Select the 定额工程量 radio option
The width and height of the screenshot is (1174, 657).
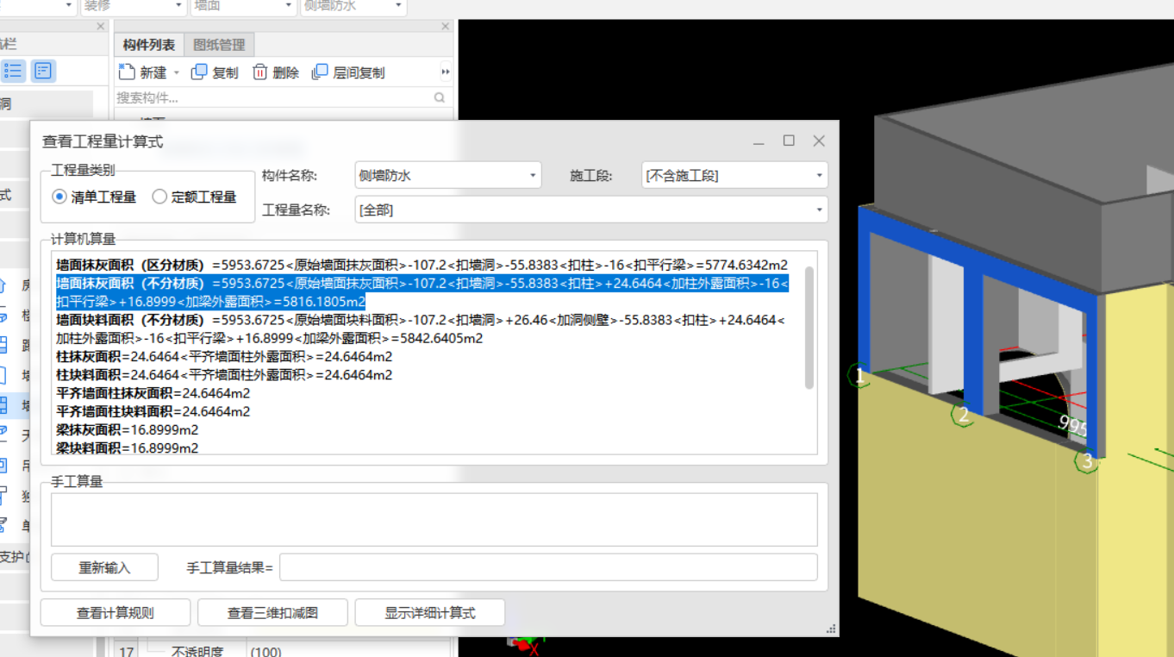point(194,197)
